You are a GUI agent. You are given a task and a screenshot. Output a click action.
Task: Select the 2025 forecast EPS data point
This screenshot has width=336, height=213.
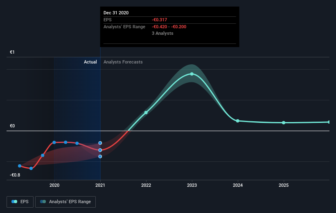pyautogui.click(x=284, y=123)
